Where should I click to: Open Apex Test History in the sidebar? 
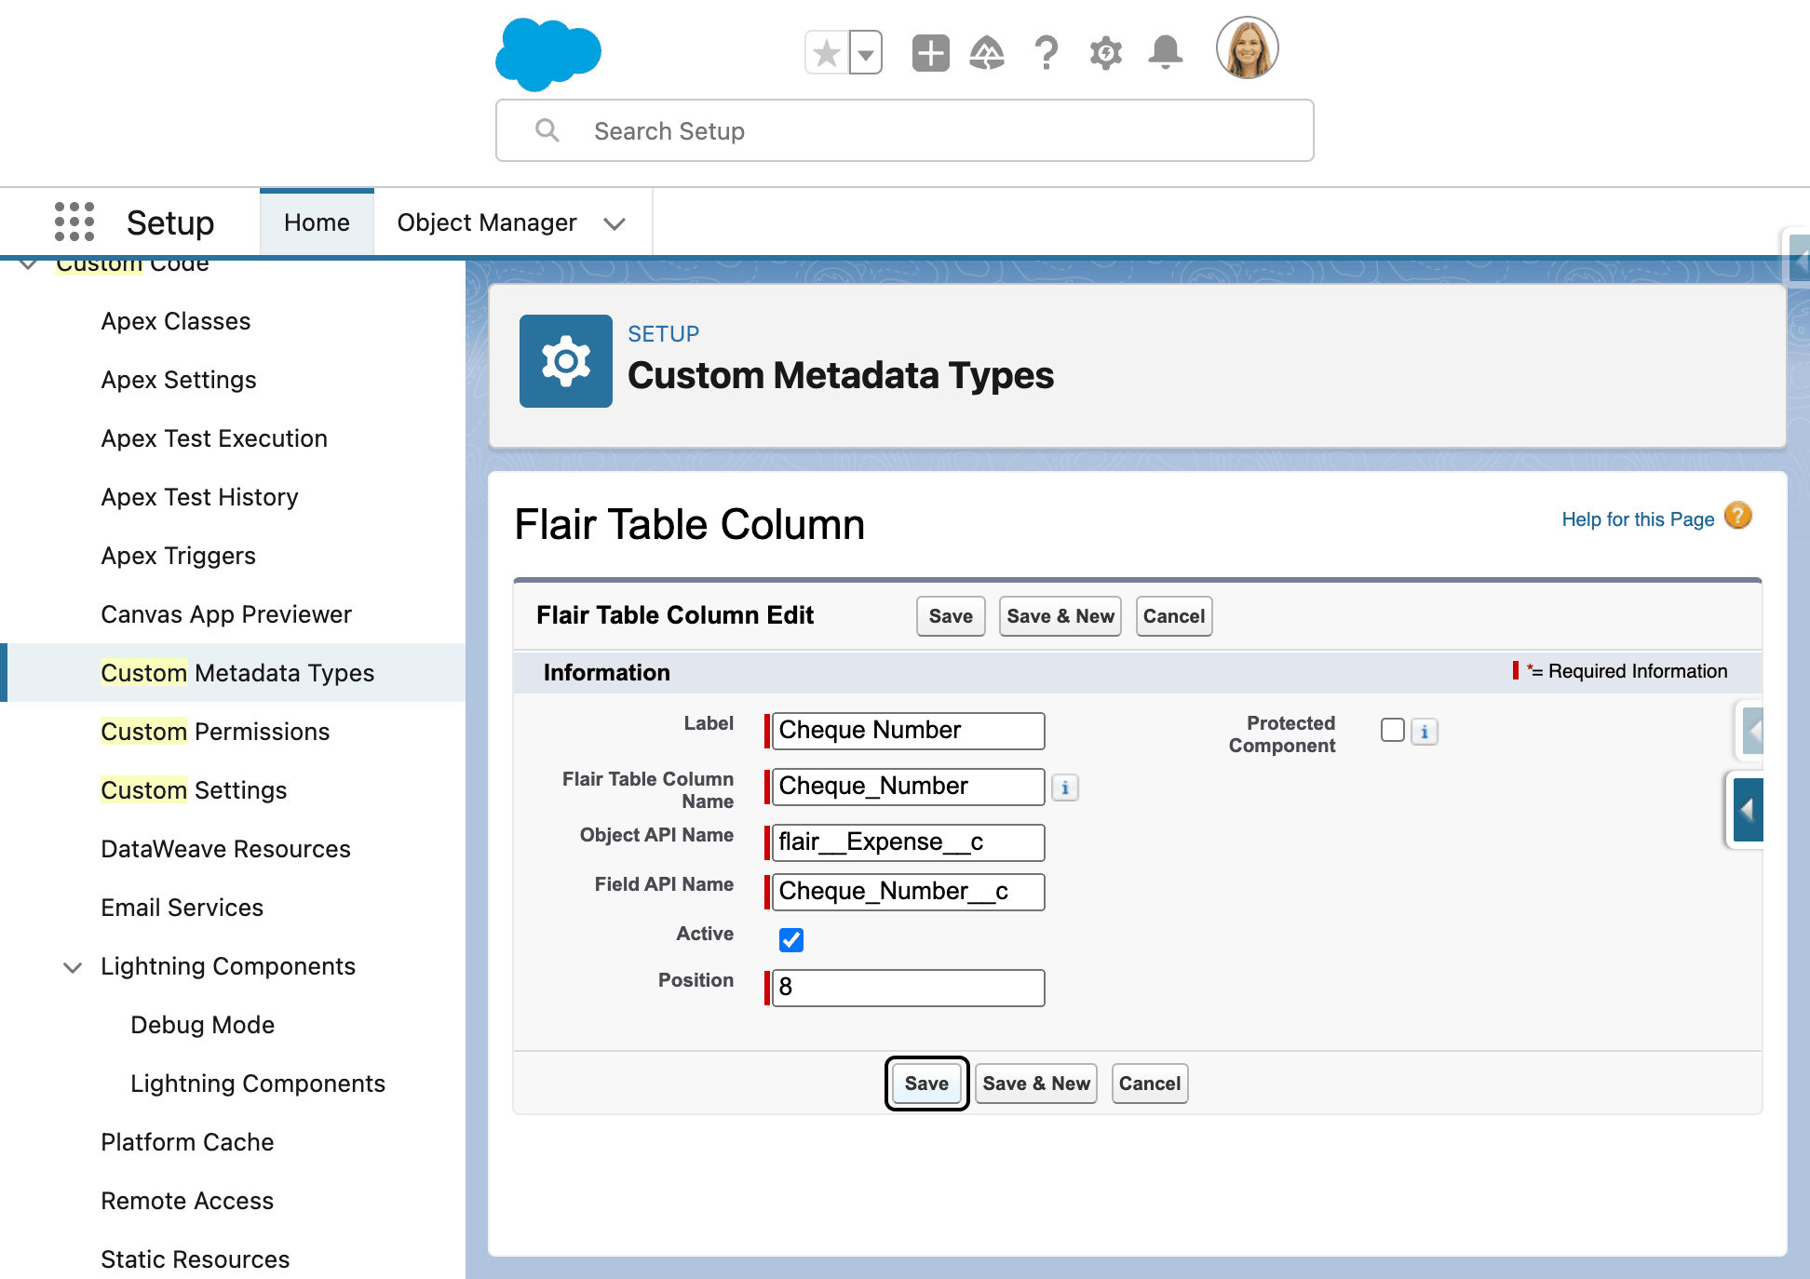click(199, 497)
